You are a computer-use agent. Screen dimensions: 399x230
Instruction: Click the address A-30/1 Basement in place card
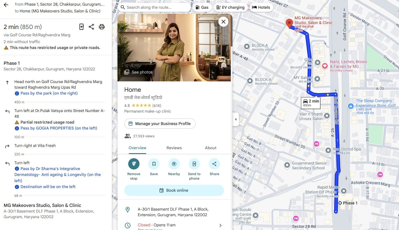click(x=173, y=212)
